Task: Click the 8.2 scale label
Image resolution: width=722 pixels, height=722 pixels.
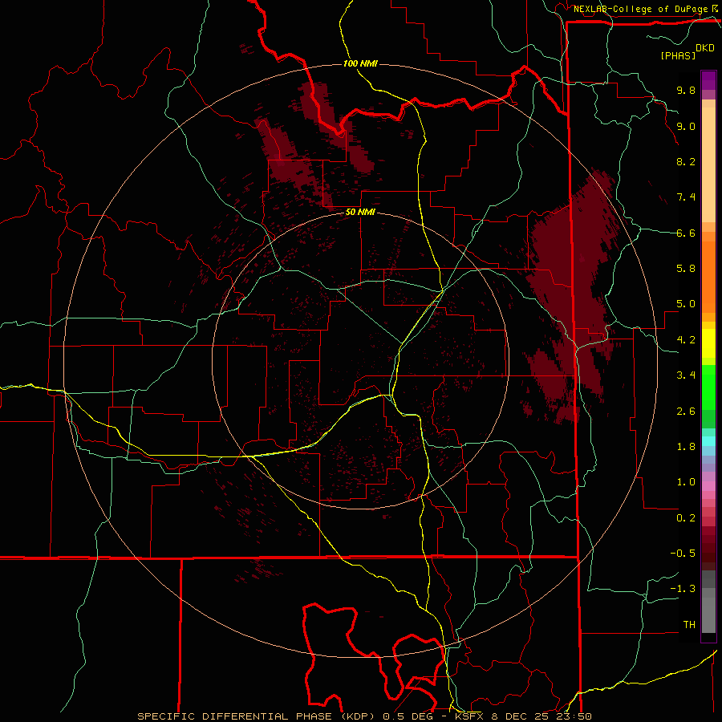Action: [x=686, y=161]
